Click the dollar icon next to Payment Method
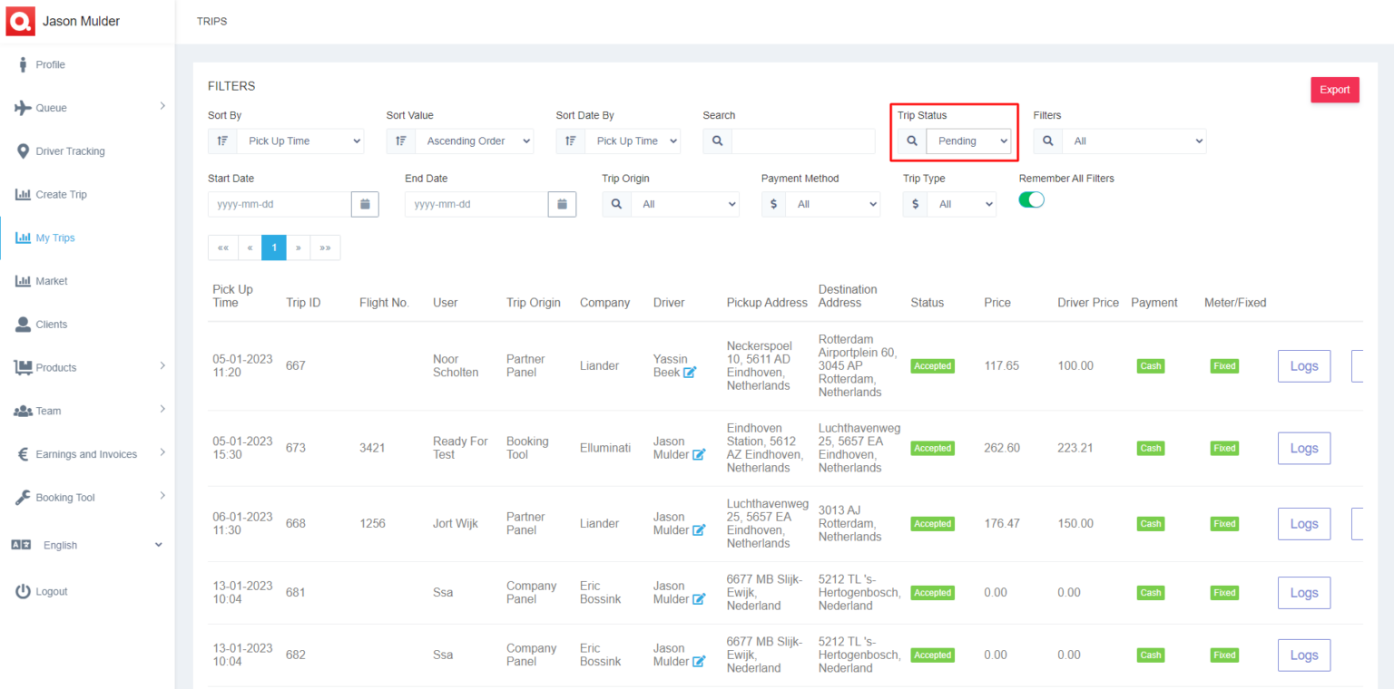Viewport: 1394px width, 689px height. [772, 204]
